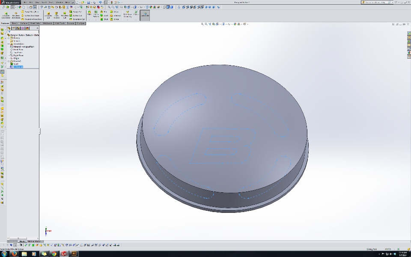Viewport: 411px width, 257px height.
Task: Open Illustrator from the taskbar
Action: pos(74,254)
